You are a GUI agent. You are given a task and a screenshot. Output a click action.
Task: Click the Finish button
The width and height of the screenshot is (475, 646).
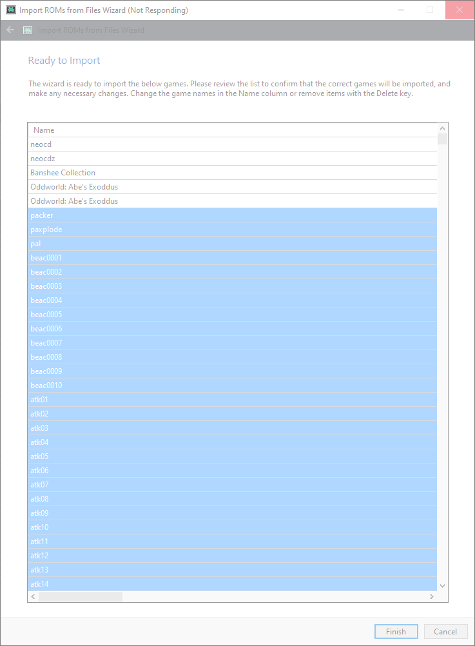tap(396, 632)
